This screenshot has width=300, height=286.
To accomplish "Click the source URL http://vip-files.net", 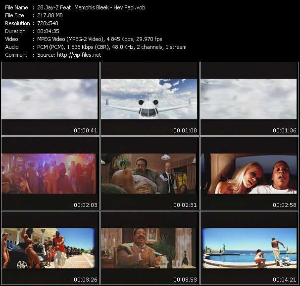I will pyautogui.click(x=79, y=55).
